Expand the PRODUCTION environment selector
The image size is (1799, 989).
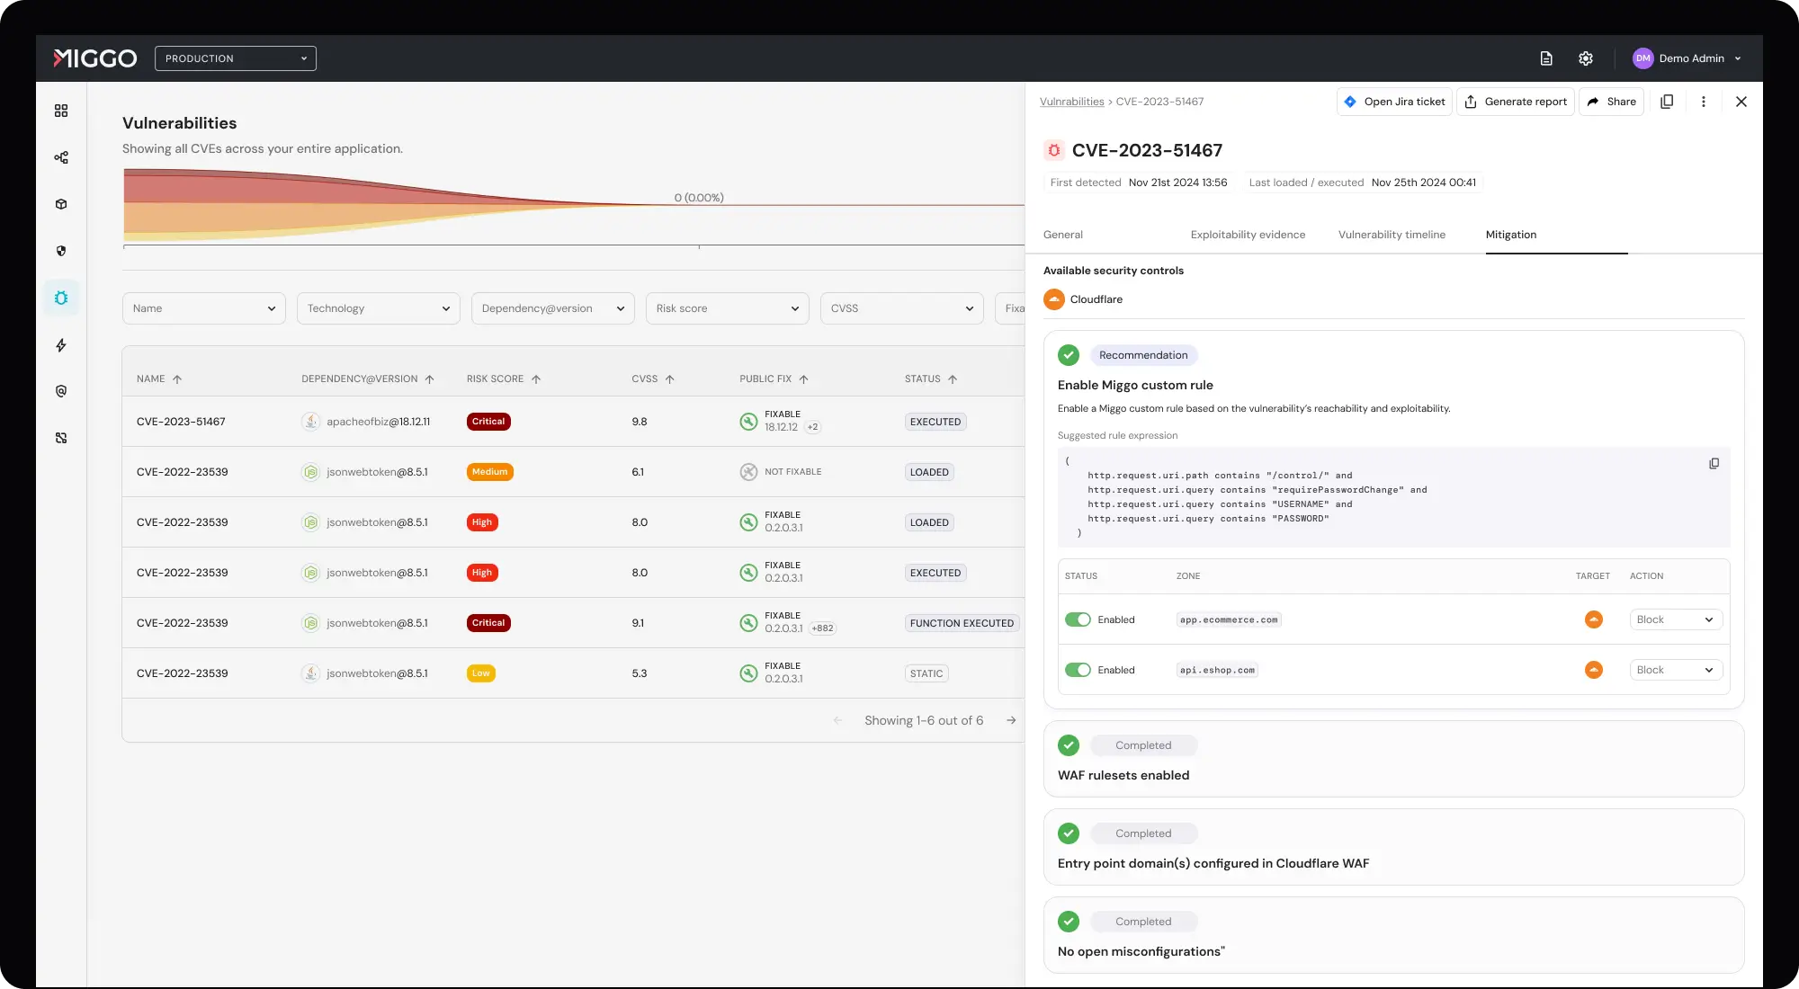(235, 58)
